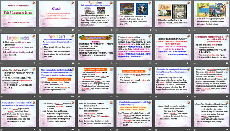230x131 pixels.
Task: Select slide 13 about Snow White film
Action: 18,80
